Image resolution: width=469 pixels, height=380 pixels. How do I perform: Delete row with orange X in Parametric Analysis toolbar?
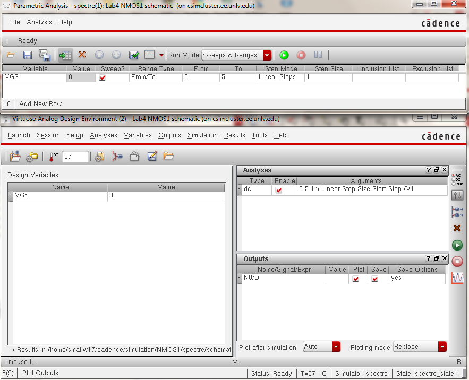pyautogui.click(x=82, y=55)
